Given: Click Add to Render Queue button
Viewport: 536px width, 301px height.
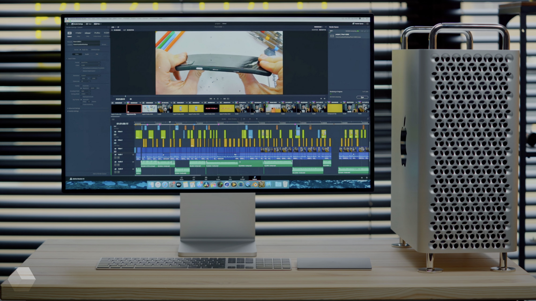Looking at the screenshot, I should (99, 174).
